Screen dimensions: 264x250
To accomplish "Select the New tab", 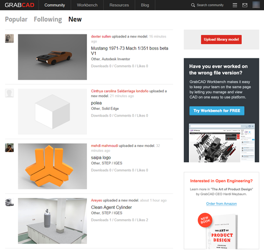I will coord(75,19).
